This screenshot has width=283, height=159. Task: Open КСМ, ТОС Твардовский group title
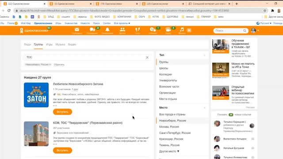[88, 123]
